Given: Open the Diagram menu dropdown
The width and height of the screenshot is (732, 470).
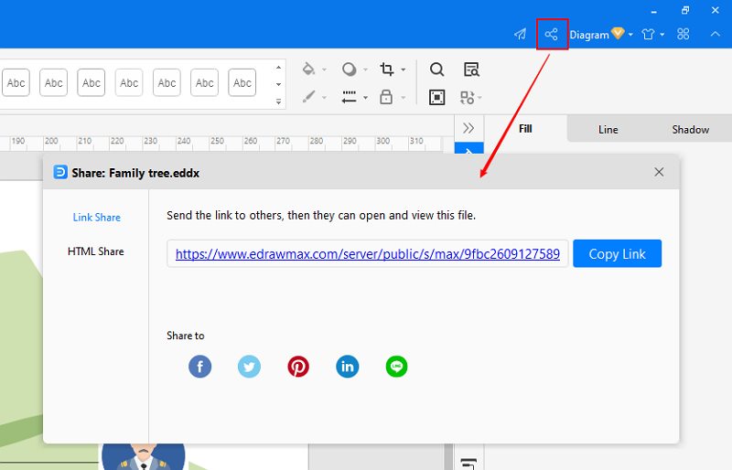Looking at the screenshot, I should 601,34.
